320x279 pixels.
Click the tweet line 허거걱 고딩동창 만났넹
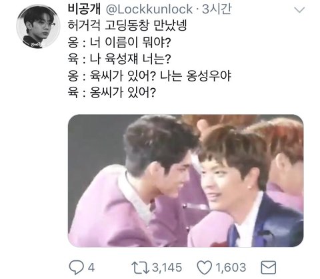[127, 25]
